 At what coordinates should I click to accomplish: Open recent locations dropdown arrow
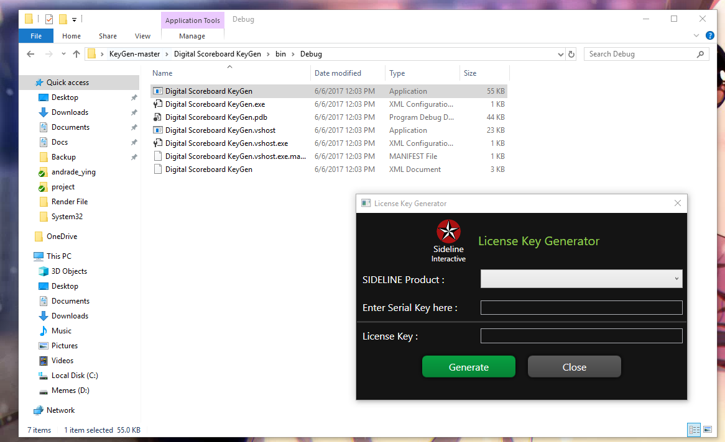(x=63, y=54)
